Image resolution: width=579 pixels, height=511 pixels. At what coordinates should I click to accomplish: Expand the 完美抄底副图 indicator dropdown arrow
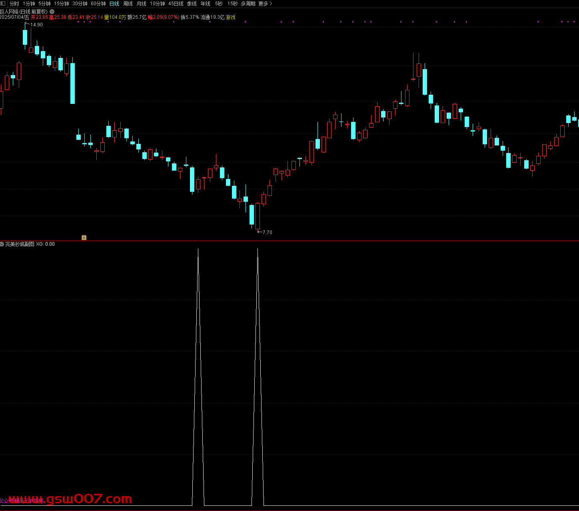pos(2,244)
